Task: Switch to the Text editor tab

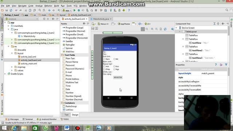Action: (x=66, y=115)
